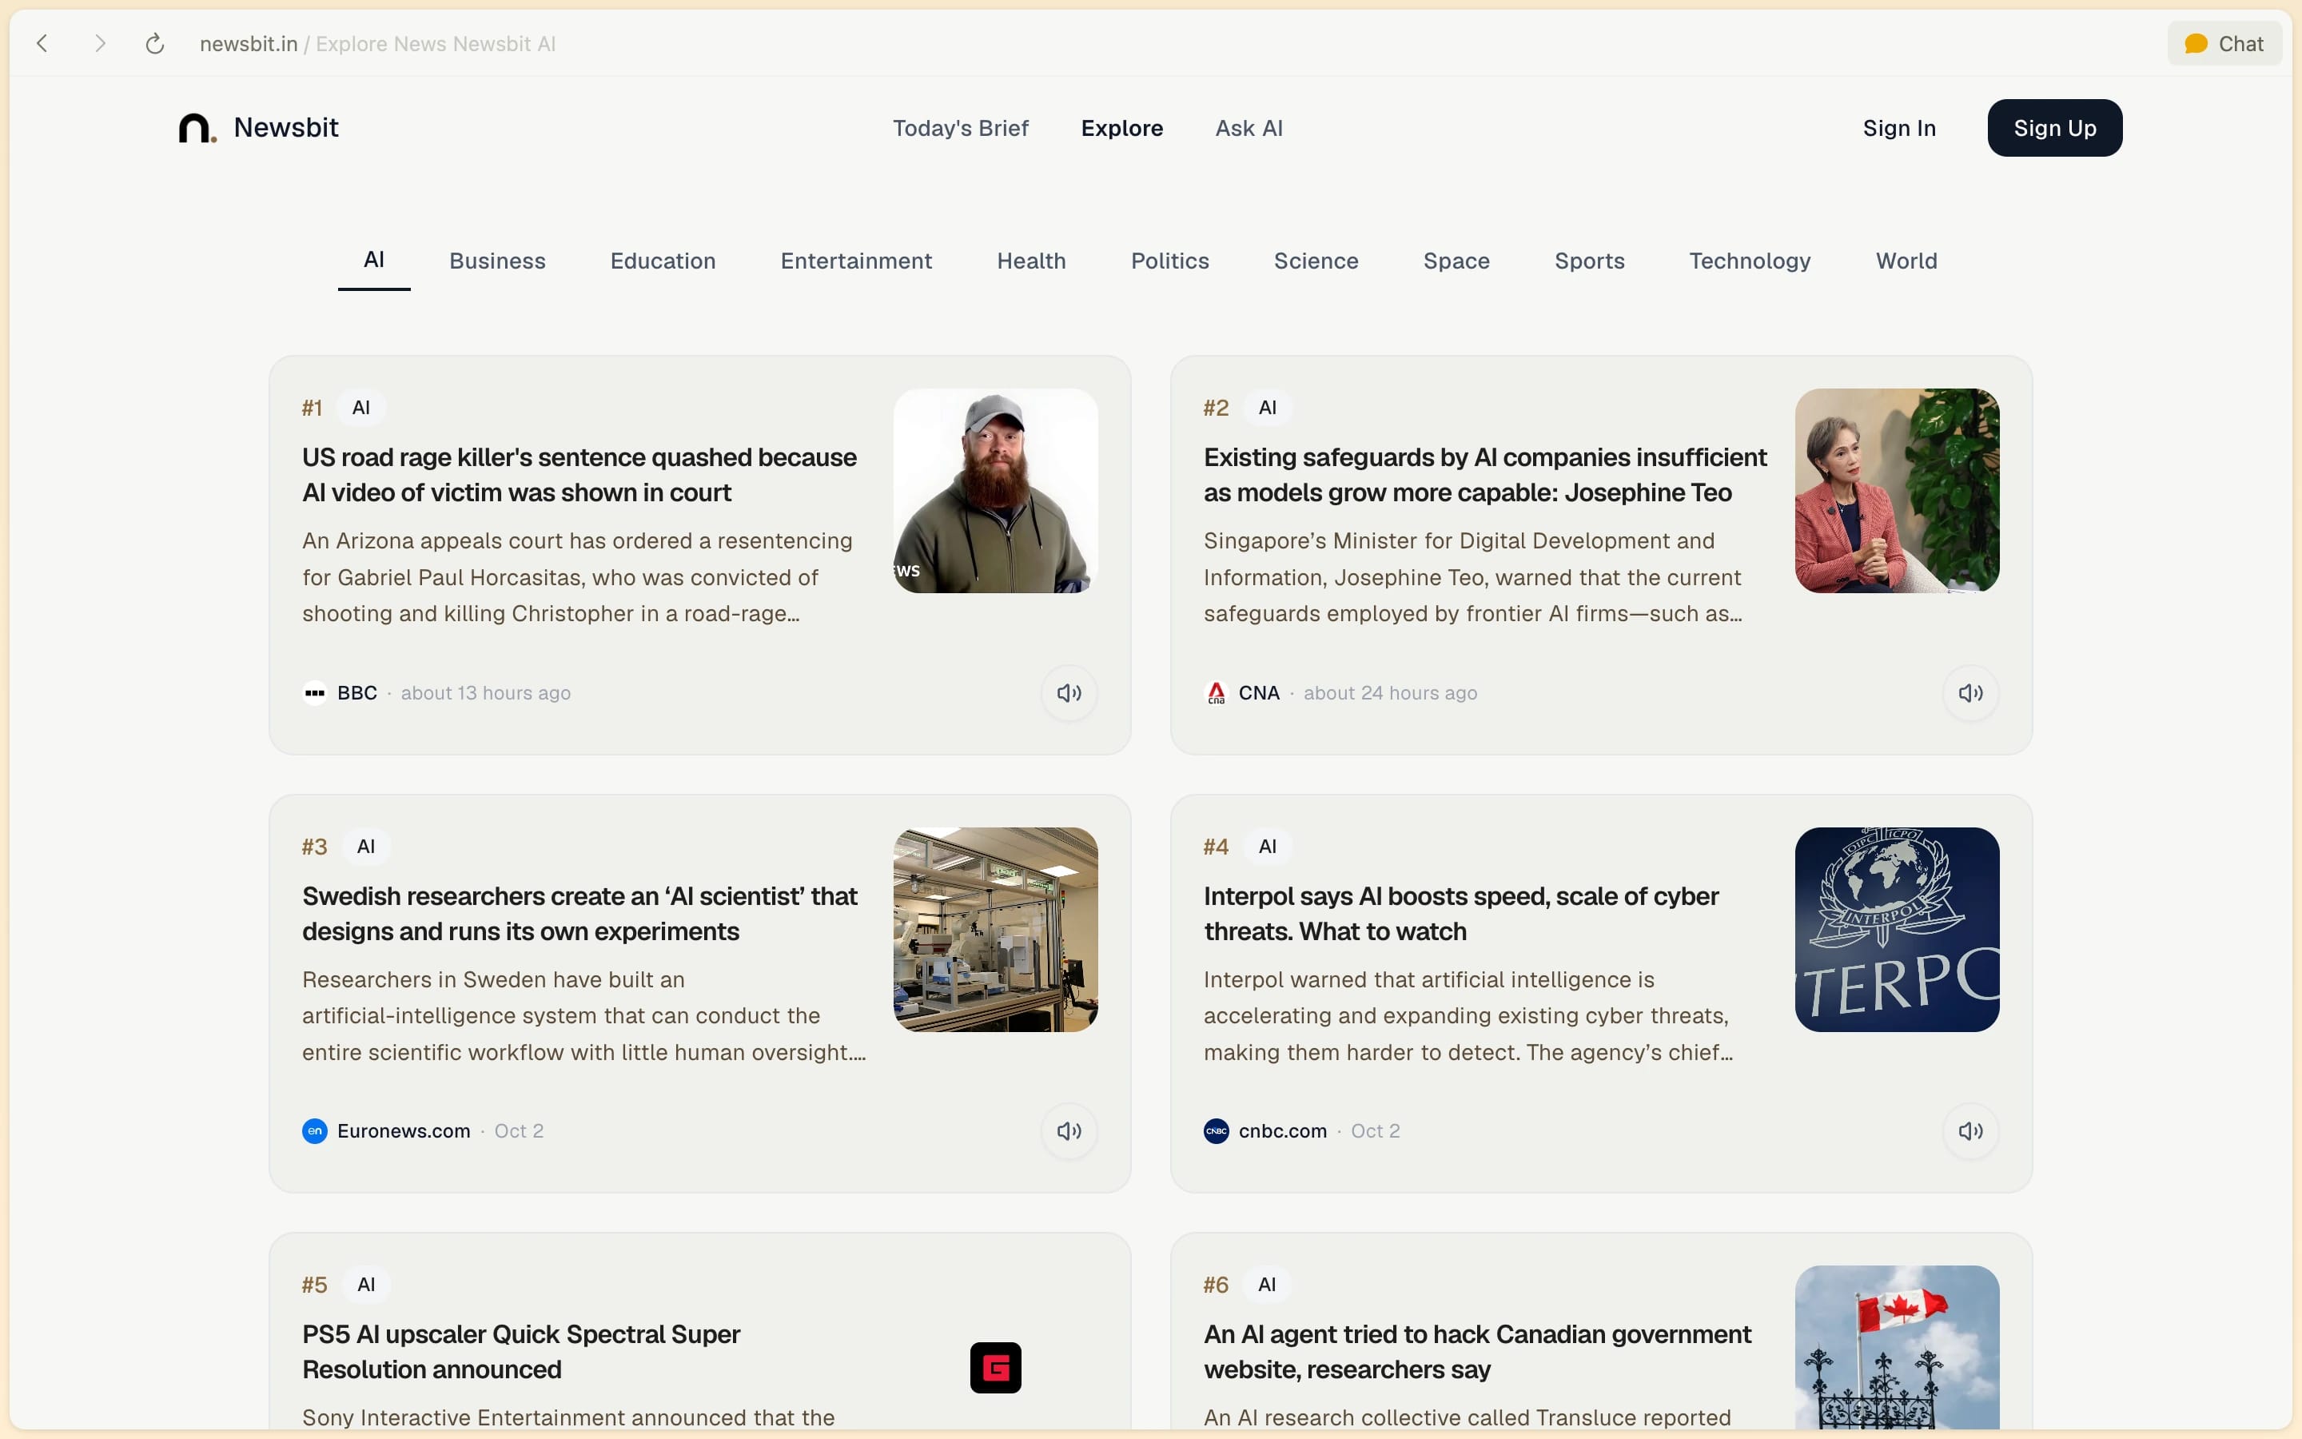Click the #1 rank label
The height and width of the screenshot is (1439, 2302).
pos(312,408)
